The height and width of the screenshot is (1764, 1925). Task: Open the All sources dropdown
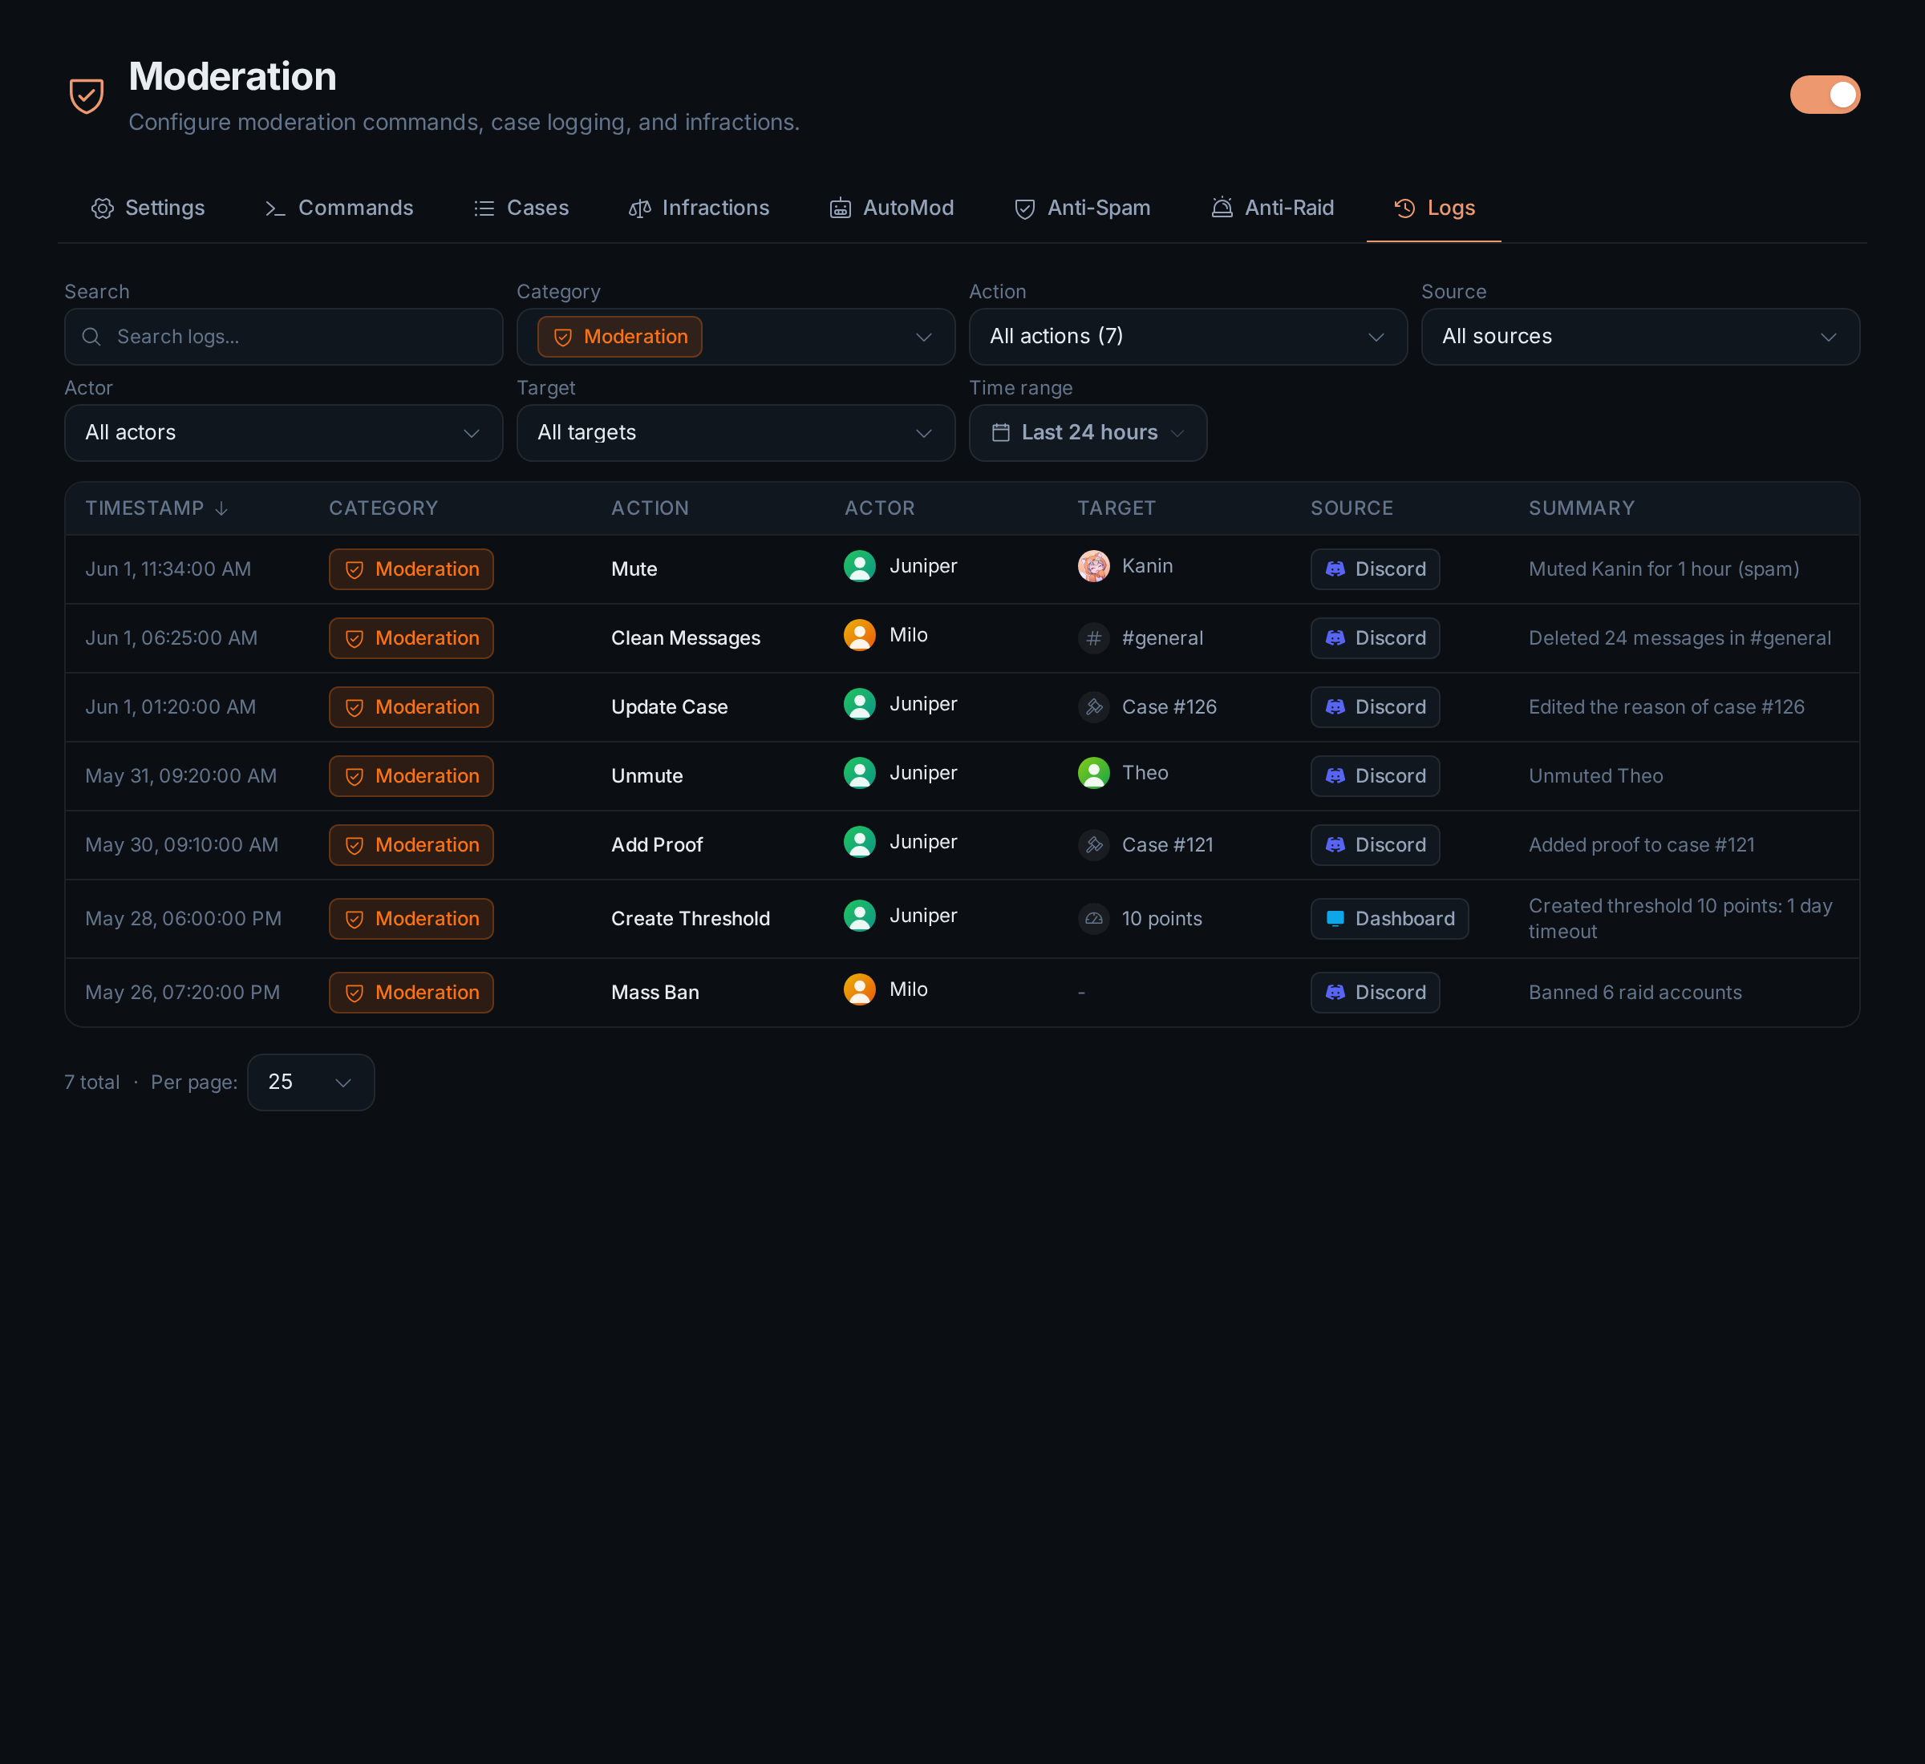pyautogui.click(x=1640, y=337)
